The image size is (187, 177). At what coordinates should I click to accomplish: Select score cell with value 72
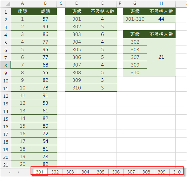pos(45,134)
